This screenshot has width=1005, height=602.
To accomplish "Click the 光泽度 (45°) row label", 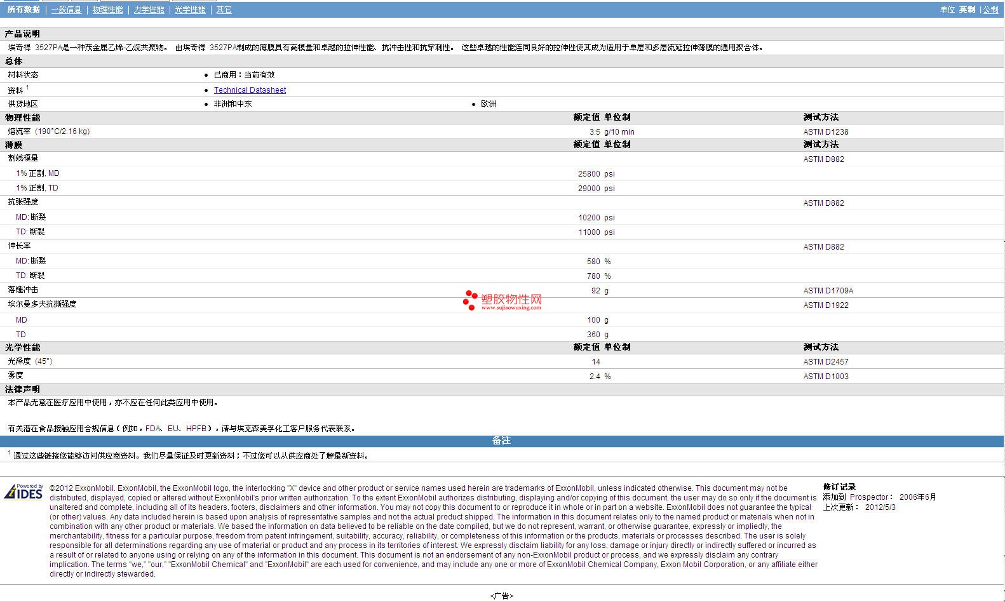I will (30, 361).
